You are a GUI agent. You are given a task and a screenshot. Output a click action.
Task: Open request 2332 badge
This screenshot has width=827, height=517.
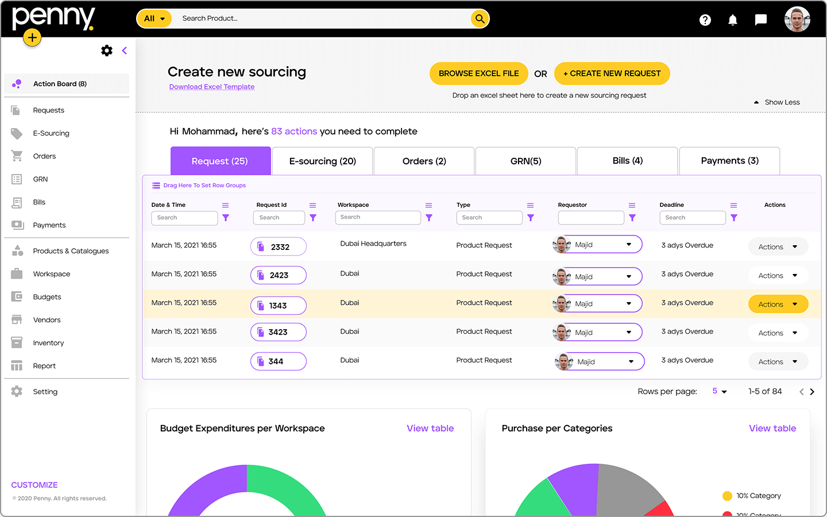(279, 246)
